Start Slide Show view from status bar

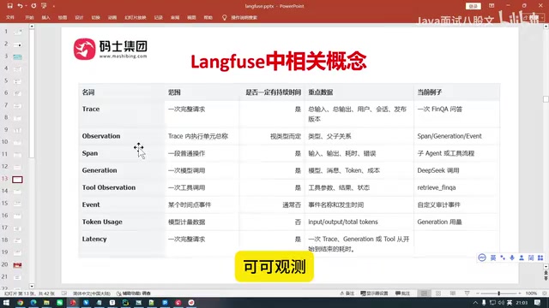coord(467,293)
